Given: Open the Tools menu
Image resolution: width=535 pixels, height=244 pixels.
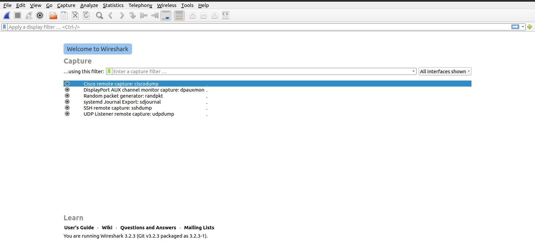Looking at the screenshot, I should point(187,5).
